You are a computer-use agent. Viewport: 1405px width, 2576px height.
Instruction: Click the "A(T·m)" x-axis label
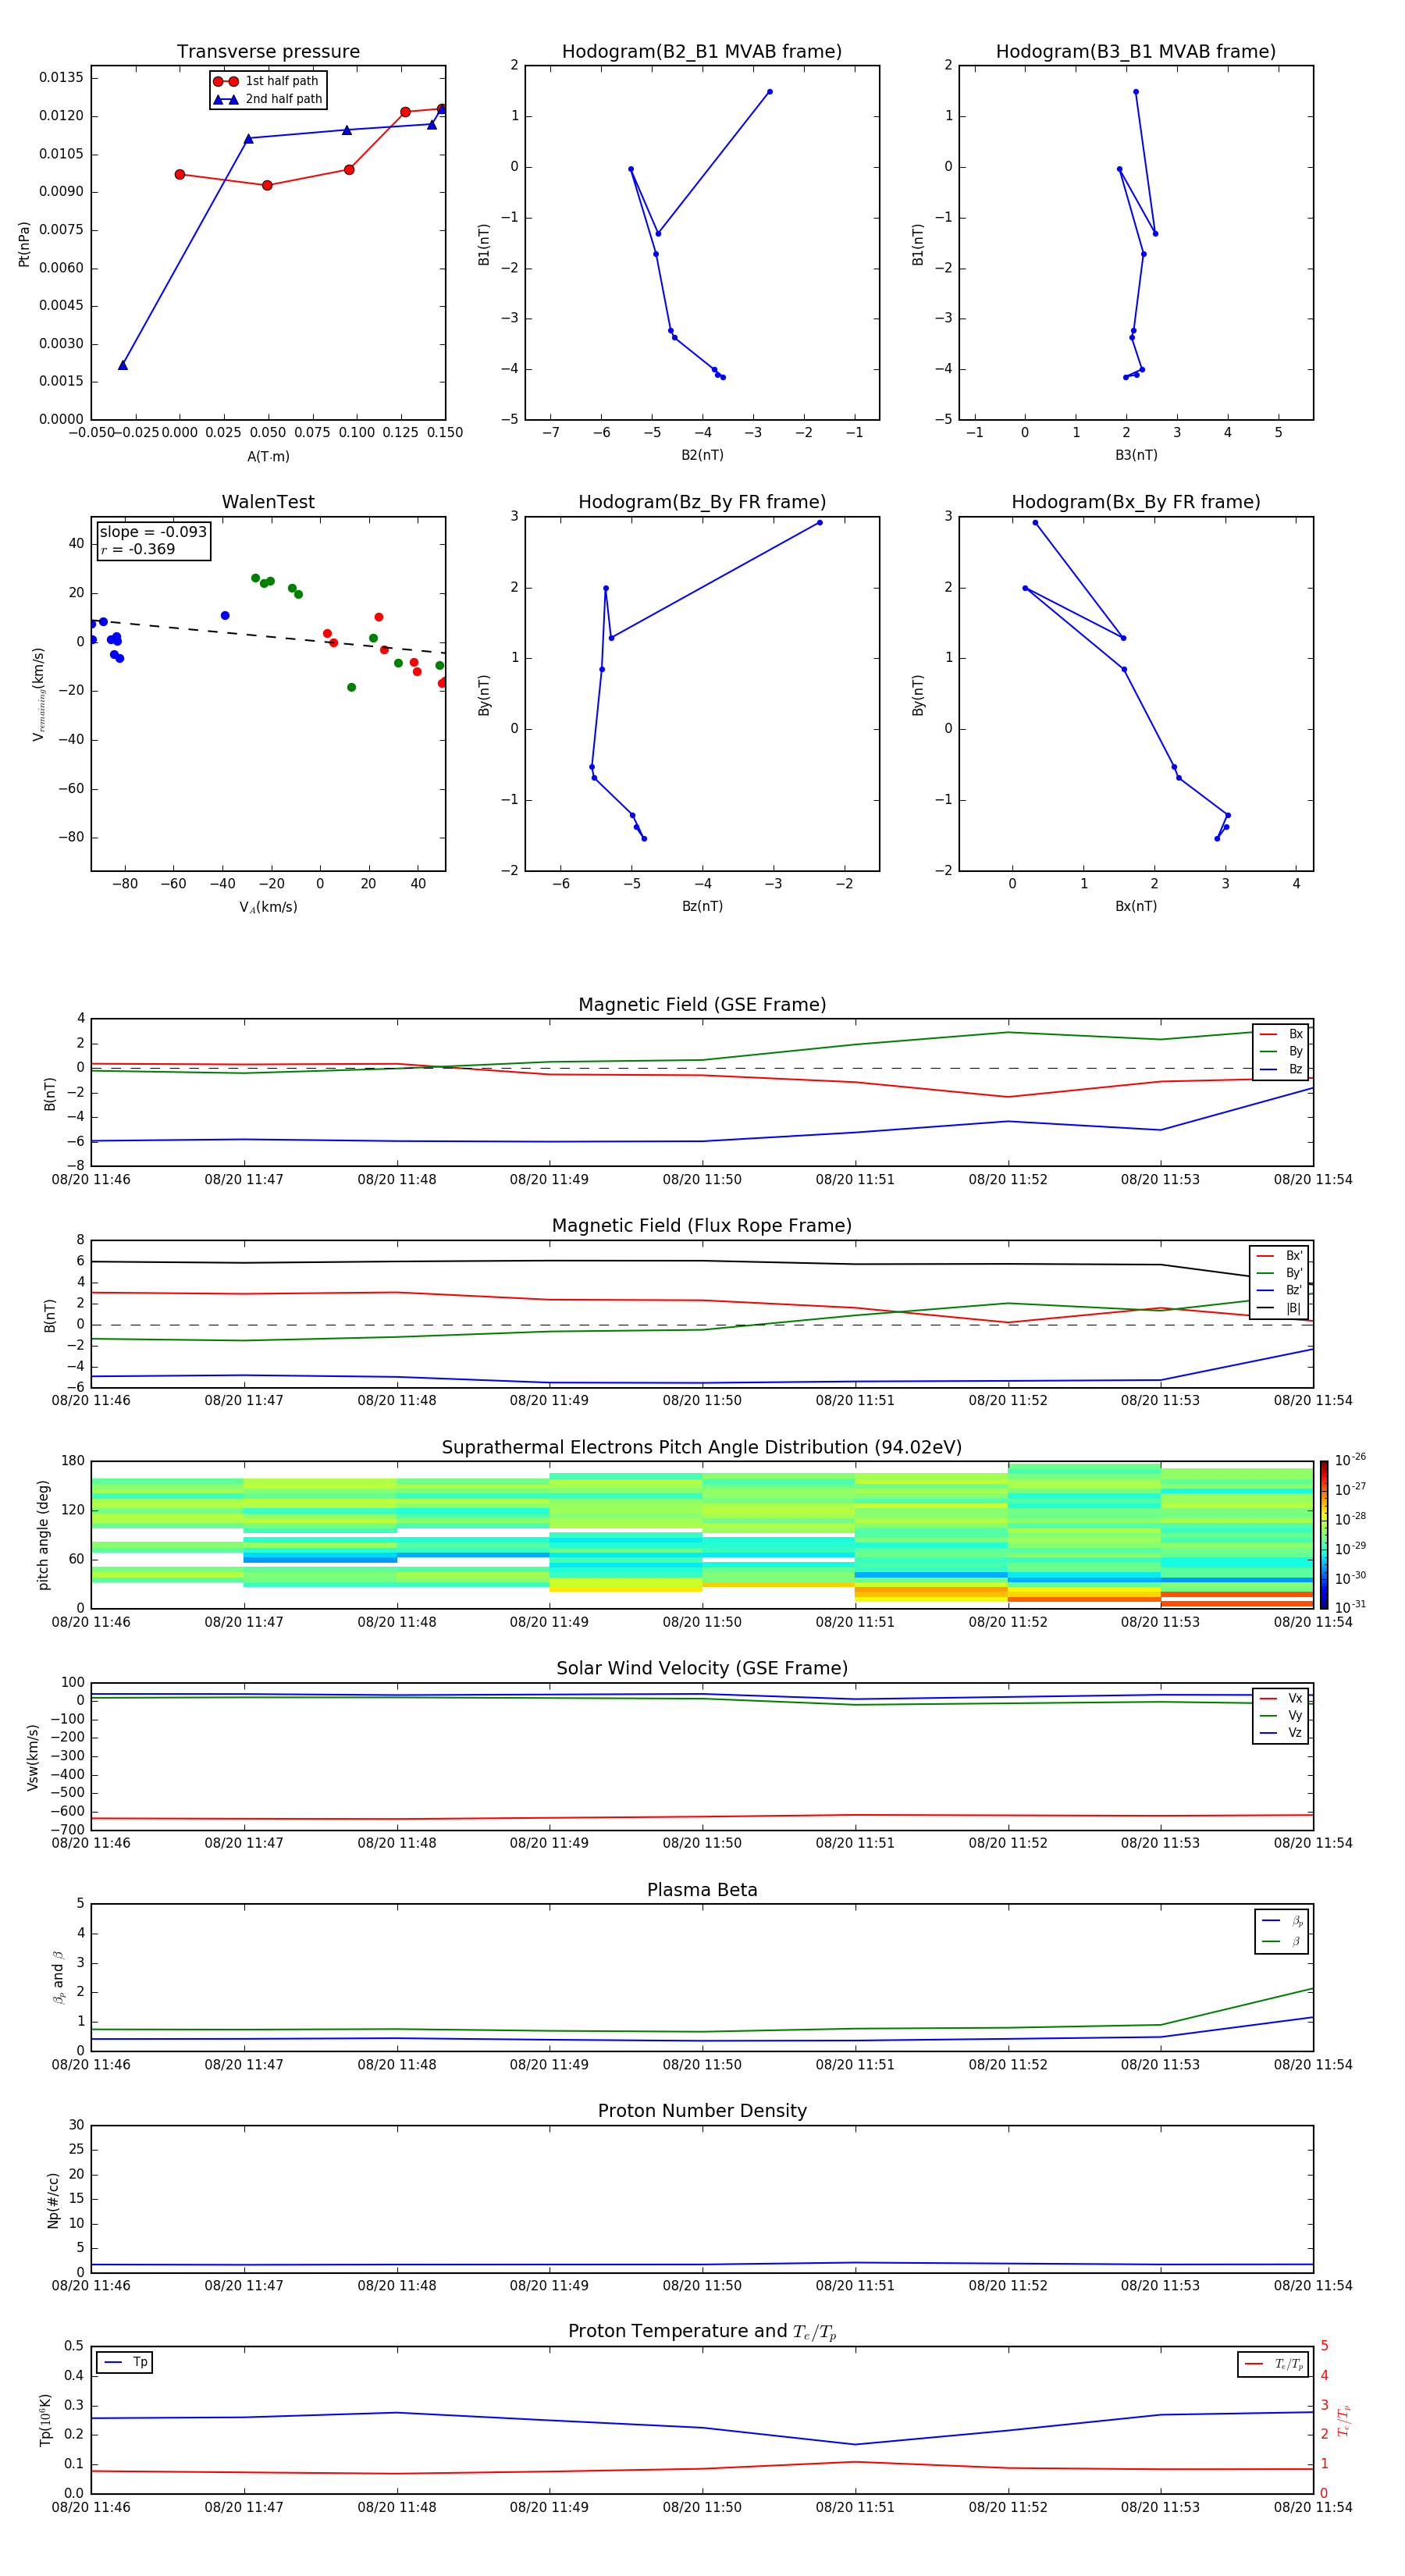[268, 456]
